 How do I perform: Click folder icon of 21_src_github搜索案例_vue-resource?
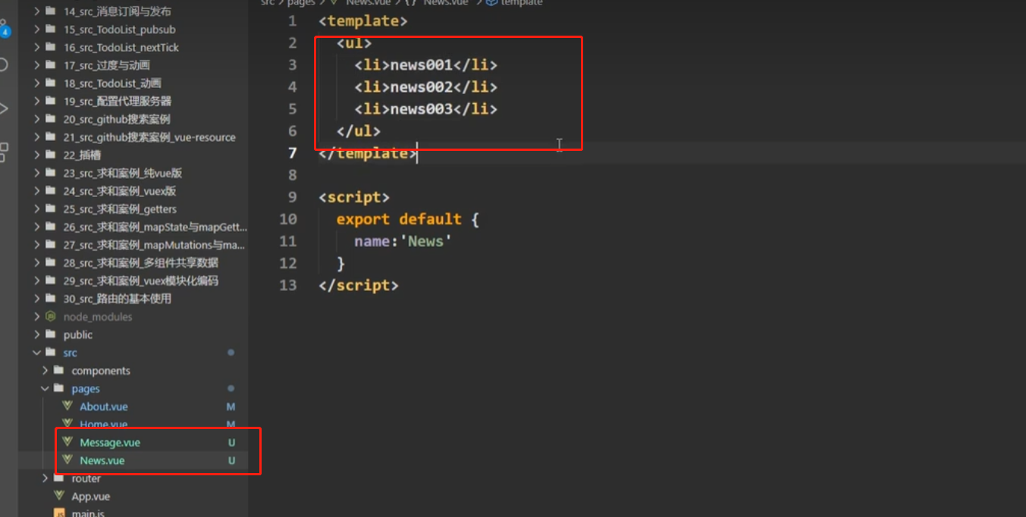coord(51,137)
